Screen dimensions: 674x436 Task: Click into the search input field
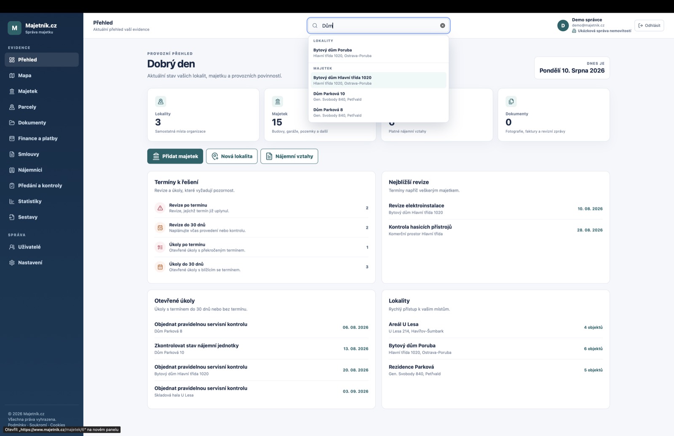click(379, 26)
